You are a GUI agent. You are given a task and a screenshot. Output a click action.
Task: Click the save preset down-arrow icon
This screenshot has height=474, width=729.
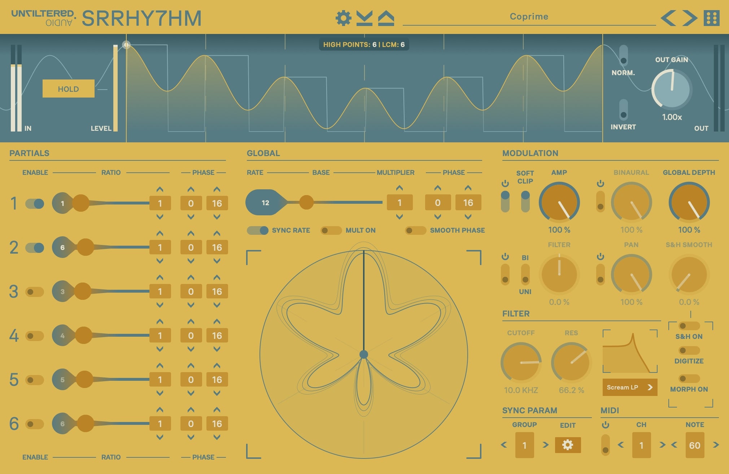point(364,18)
